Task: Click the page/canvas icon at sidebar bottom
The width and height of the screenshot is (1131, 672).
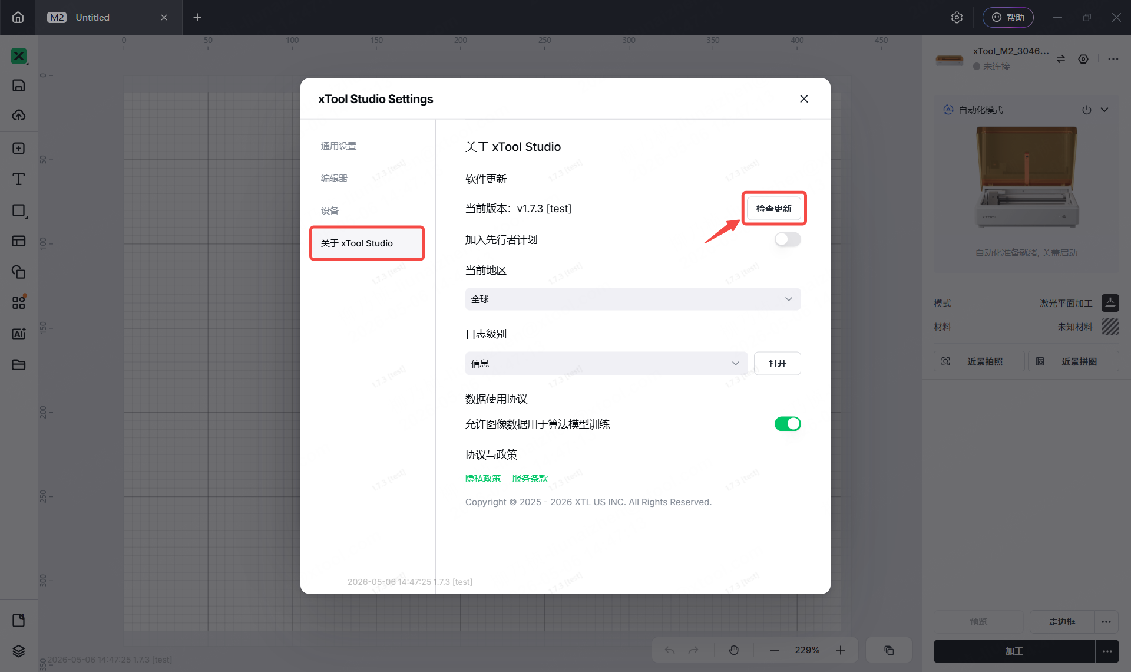Action: point(19,620)
